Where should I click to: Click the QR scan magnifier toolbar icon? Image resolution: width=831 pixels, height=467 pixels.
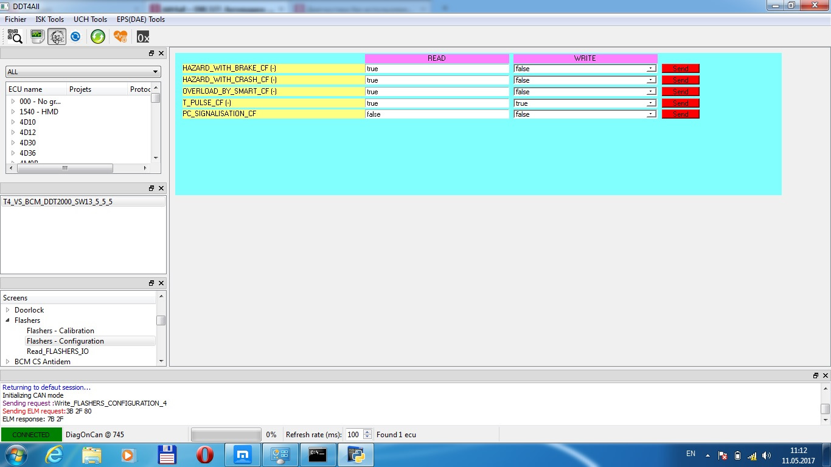15,36
